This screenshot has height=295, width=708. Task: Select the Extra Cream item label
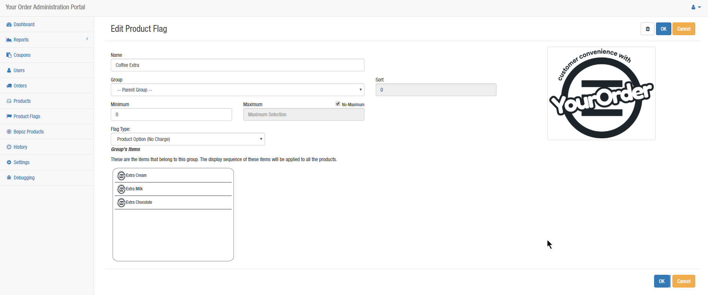(x=136, y=175)
